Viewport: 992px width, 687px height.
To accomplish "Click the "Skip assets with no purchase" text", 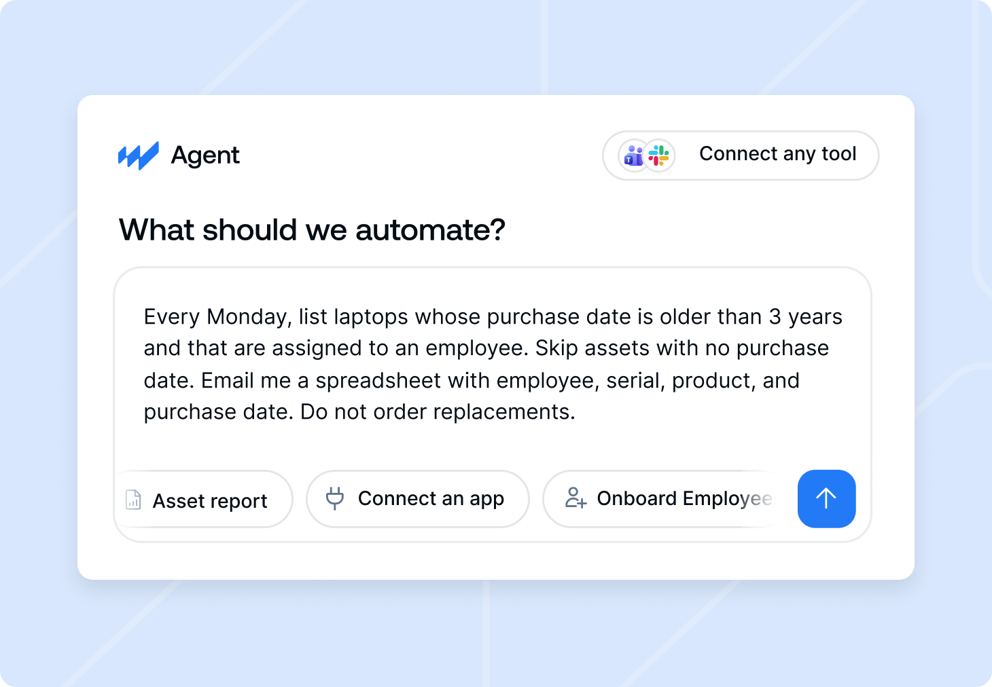I will (x=682, y=348).
